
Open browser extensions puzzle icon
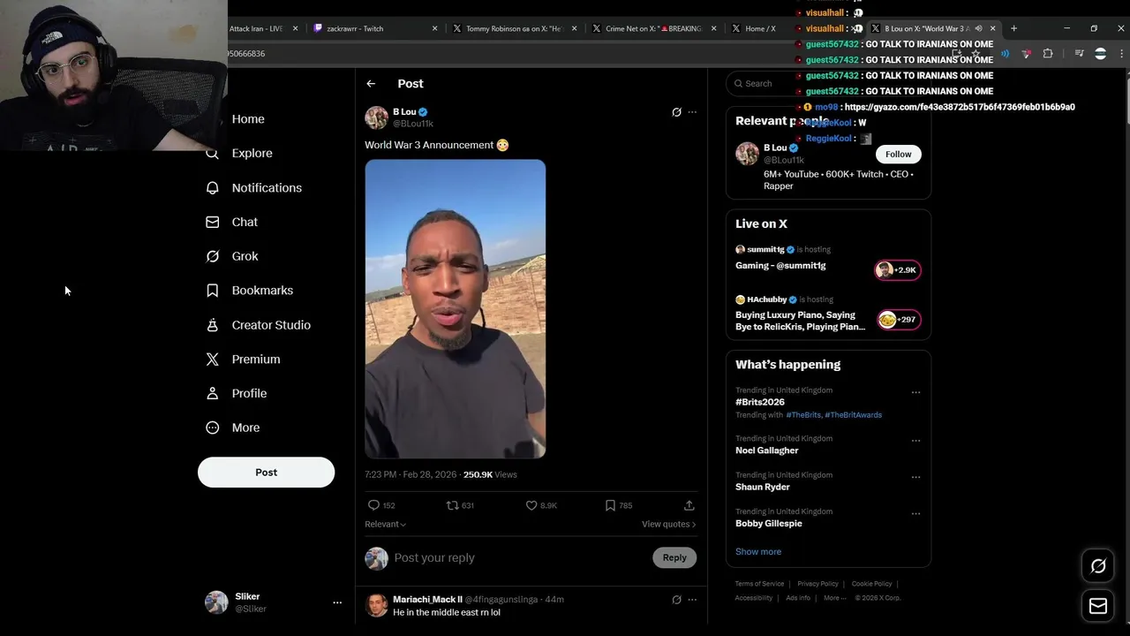coord(1048,54)
